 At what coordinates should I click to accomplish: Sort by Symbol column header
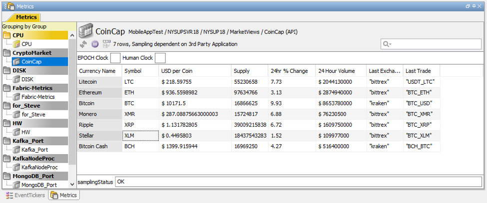tap(140, 71)
